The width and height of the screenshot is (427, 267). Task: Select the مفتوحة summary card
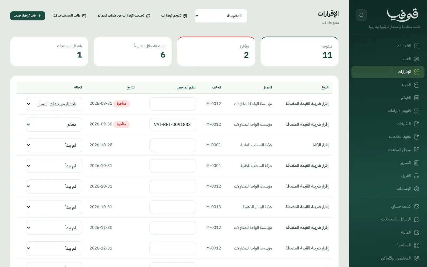[x=299, y=51]
